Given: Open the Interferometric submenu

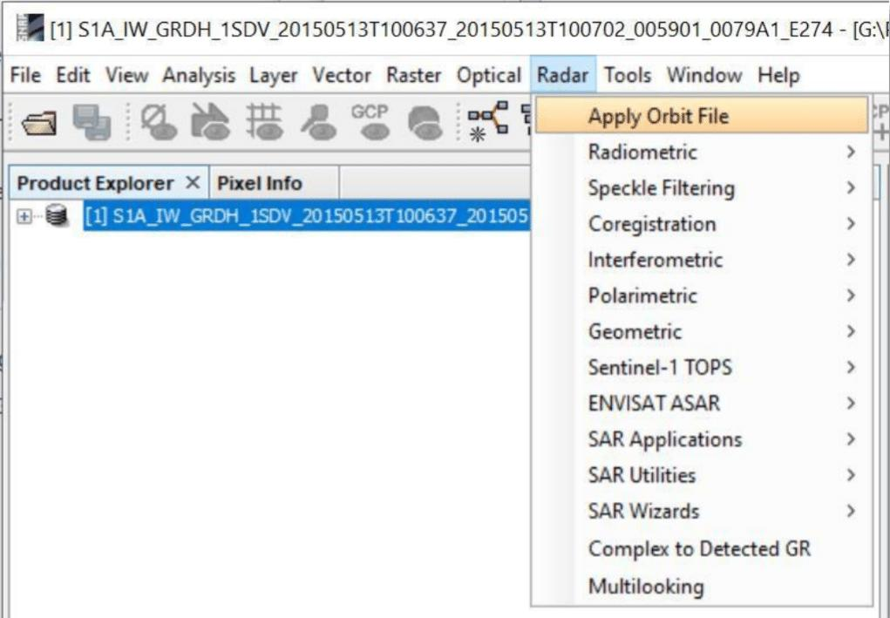Looking at the screenshot, I should point(702,260).
